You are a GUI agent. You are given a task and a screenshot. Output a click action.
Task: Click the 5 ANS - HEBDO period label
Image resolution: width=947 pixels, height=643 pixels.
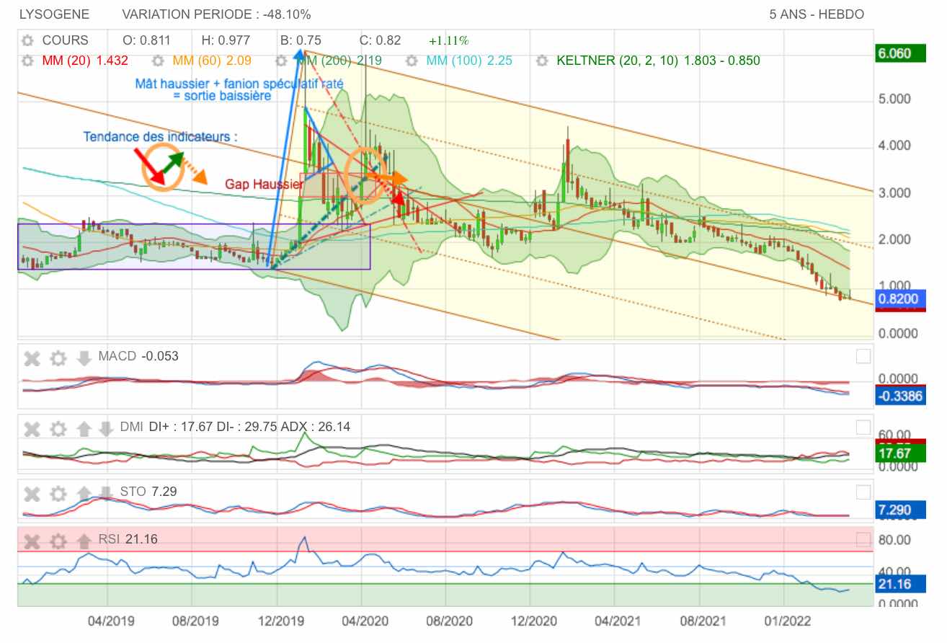pyautogui.click(x=817, y=14)
